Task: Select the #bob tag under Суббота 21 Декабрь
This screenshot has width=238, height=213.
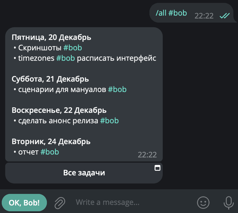Action: click(118, 89)
